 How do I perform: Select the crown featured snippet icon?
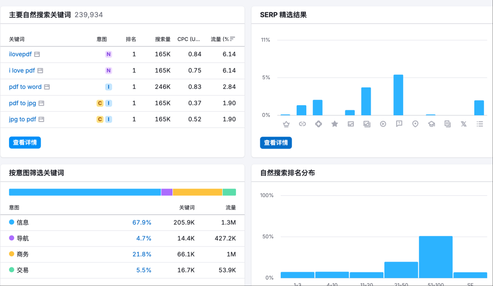coord(286,124)
